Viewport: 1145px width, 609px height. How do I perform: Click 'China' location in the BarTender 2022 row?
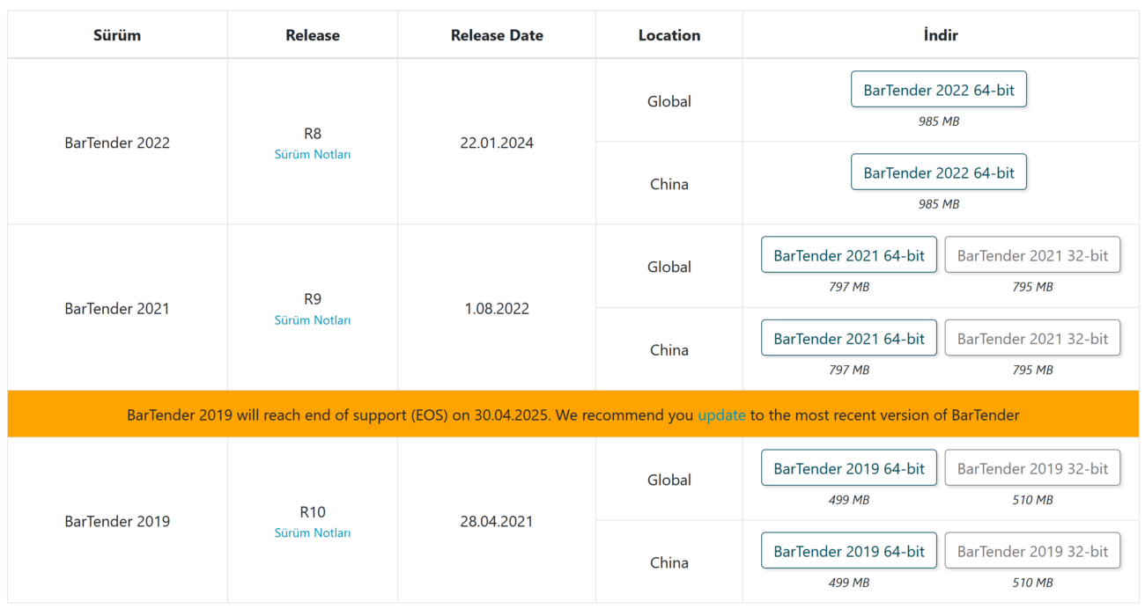click(x=669, y=184)
